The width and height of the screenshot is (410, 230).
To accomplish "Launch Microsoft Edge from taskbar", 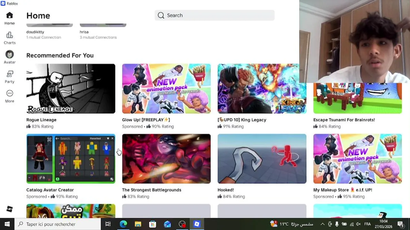I will [x=123, y=224].
